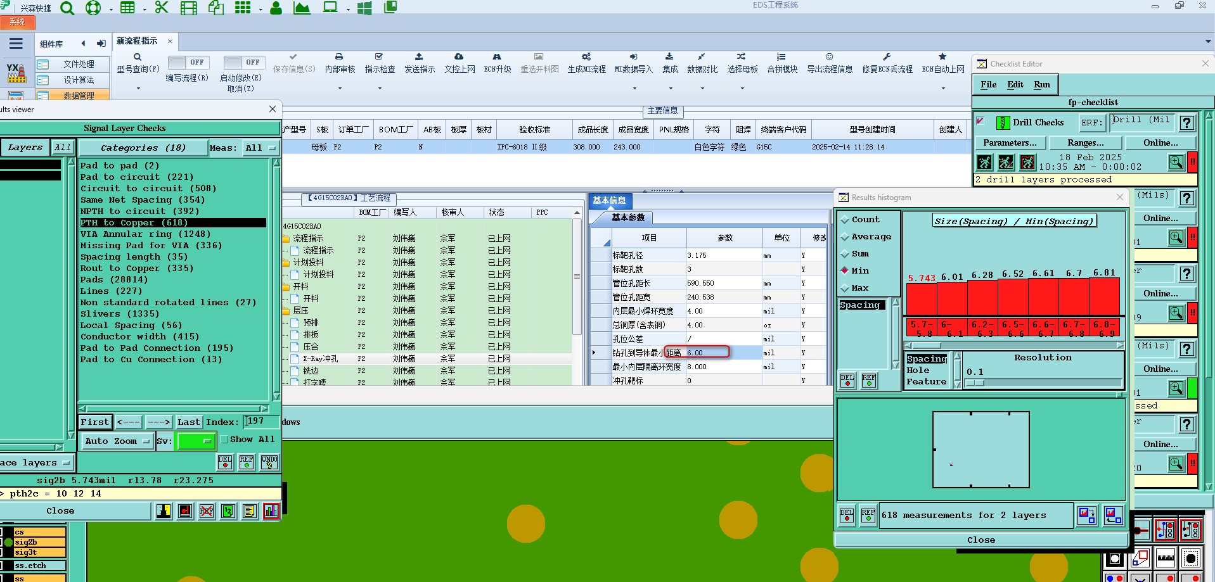Click 指示检查 toolbar button
This screenshot has height=582, width=1215.
380,63
